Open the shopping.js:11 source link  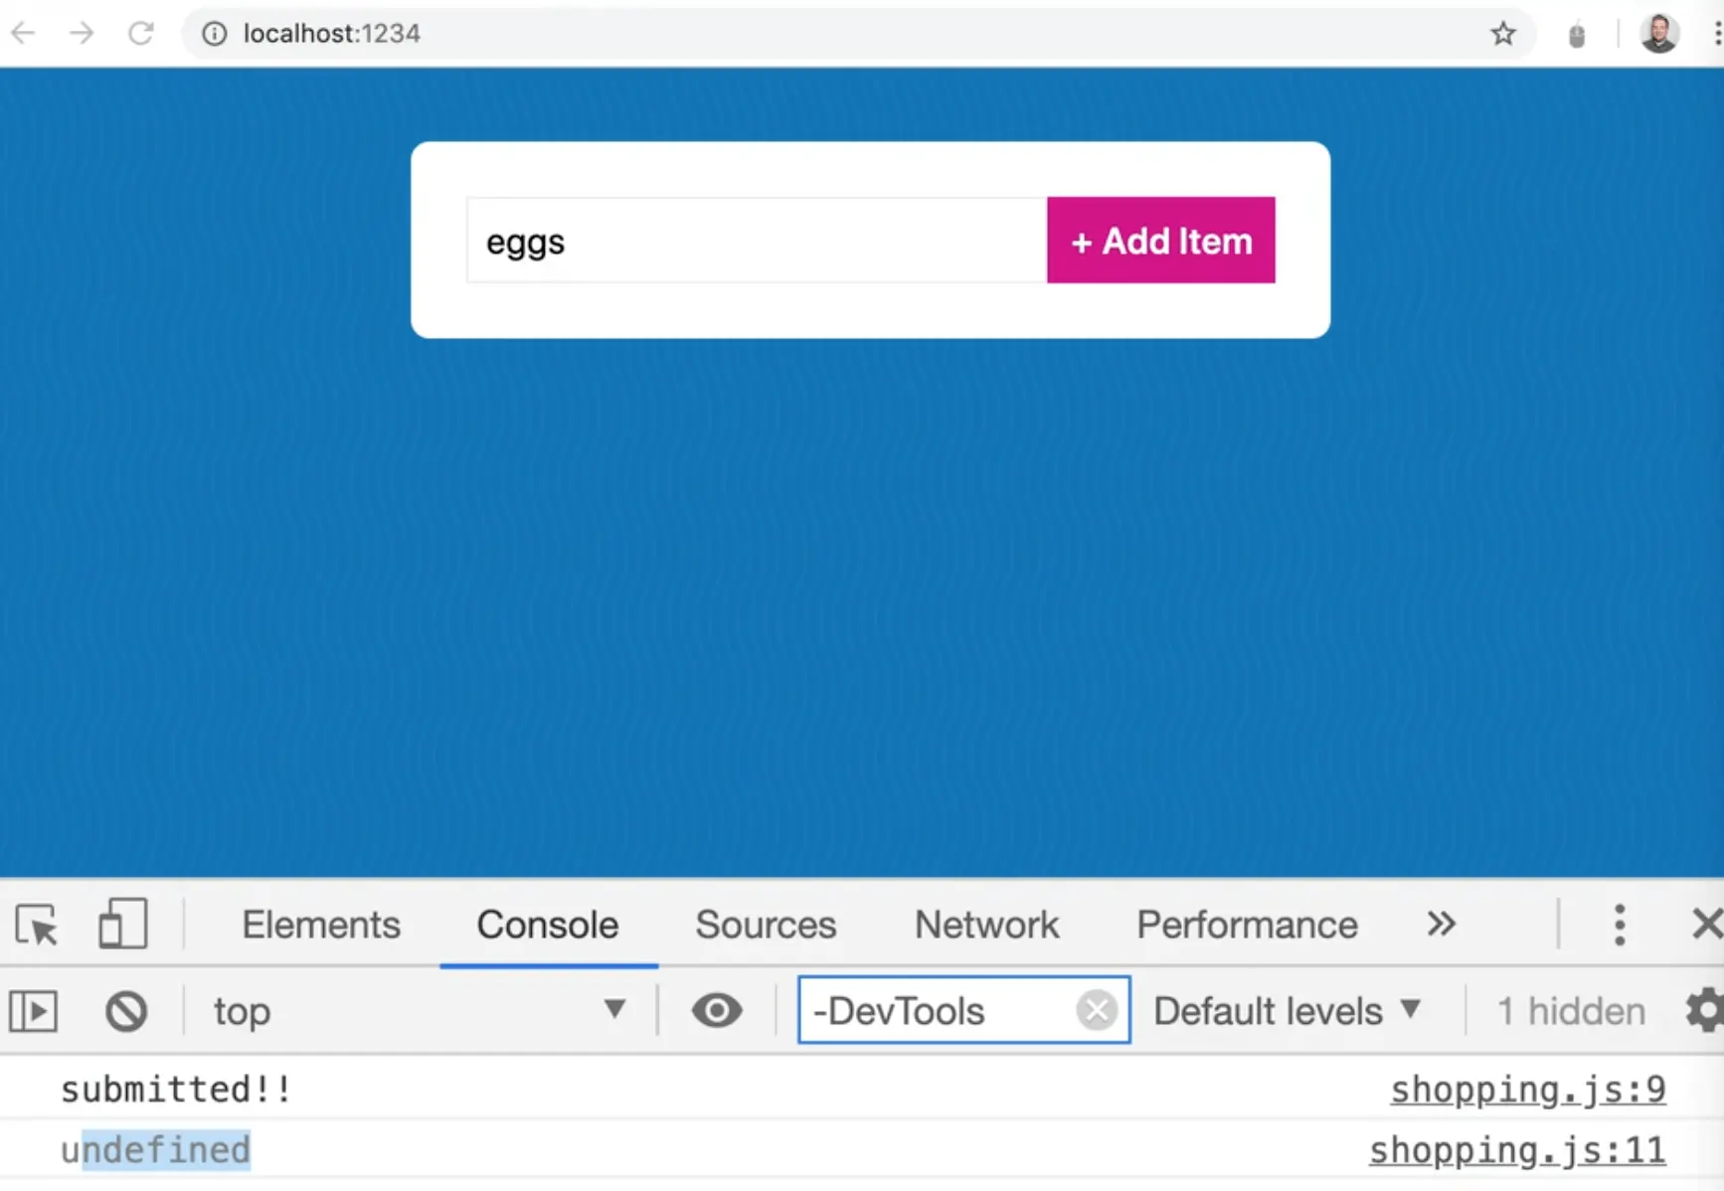click(x=1516, y=1150)
